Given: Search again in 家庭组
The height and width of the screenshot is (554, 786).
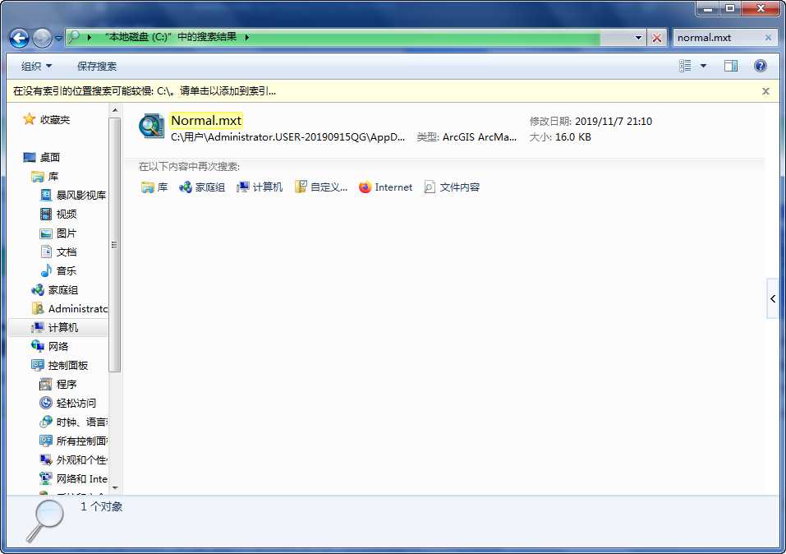Looking at the screenshot, I should [x=202, y=187].
